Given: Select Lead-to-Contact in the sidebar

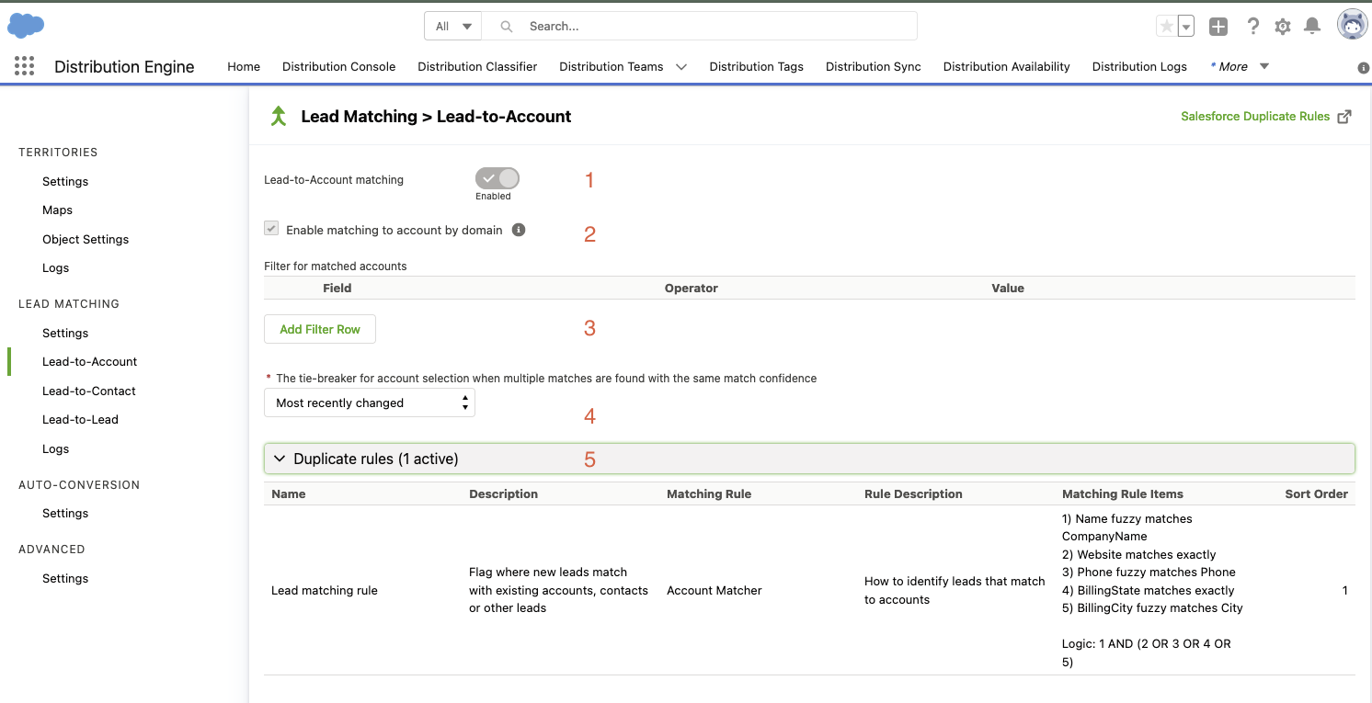Looking at the screenshot, I should coord(89,391).
